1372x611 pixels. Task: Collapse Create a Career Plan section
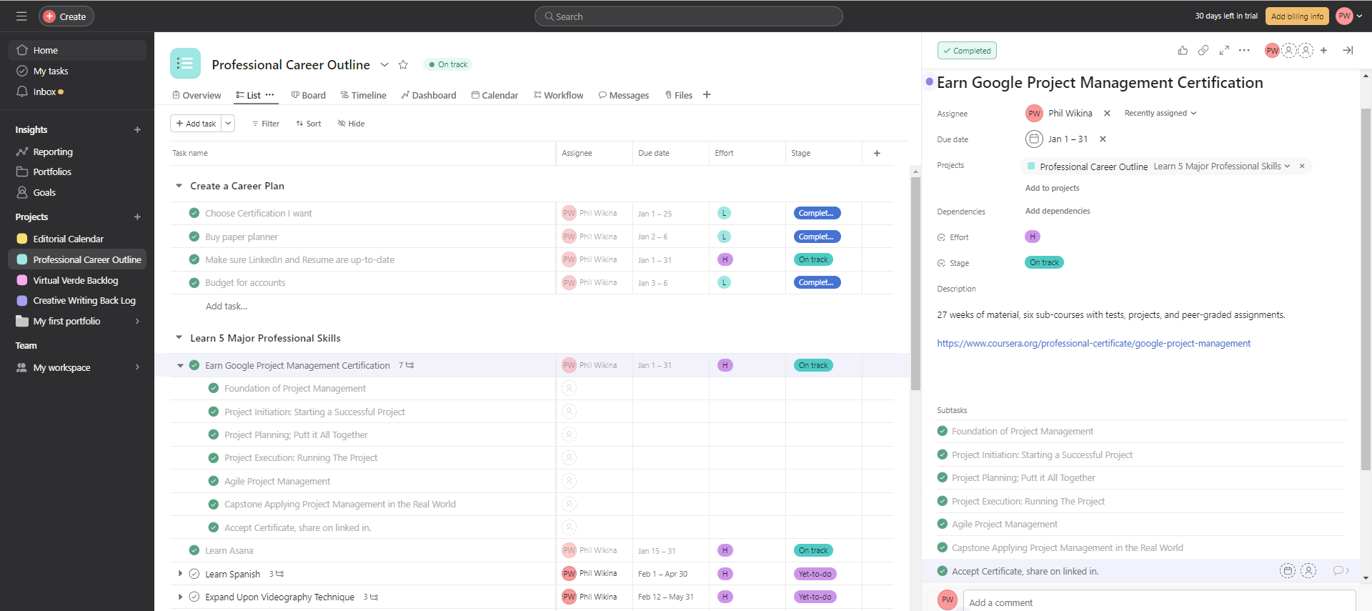coord(179,186)
